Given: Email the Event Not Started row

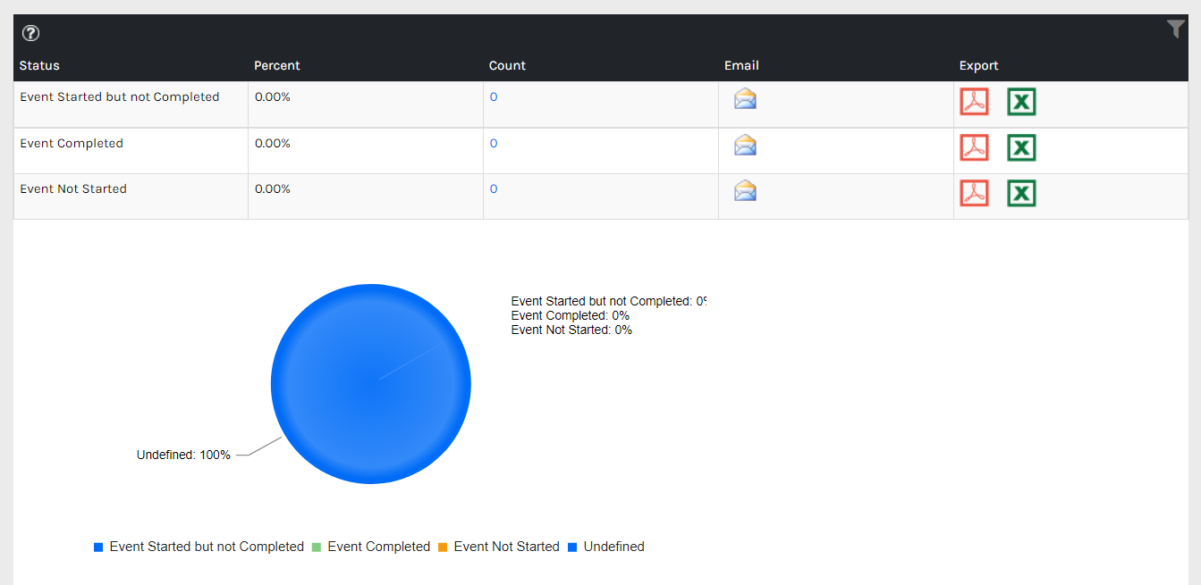Looking at the screenshot, I should (x=745, y=190).
